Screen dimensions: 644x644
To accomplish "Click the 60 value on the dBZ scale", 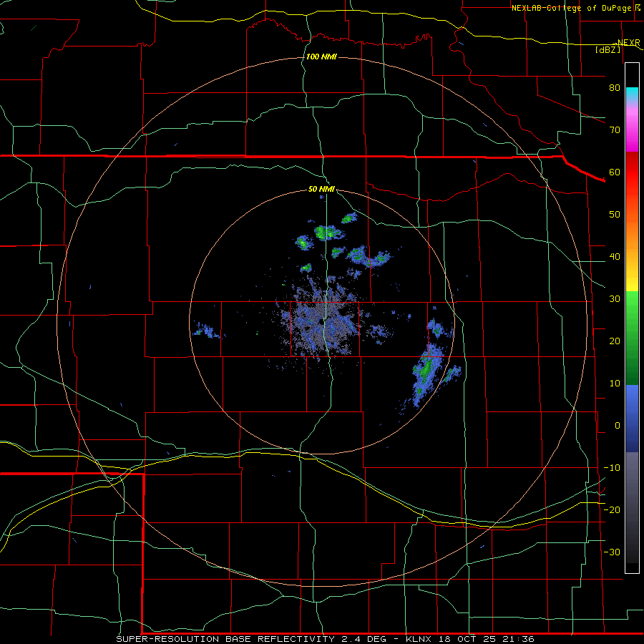I will [x=615, y=172].
